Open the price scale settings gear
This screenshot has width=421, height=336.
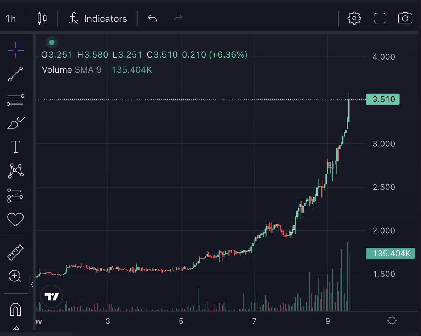coord(392,320)
